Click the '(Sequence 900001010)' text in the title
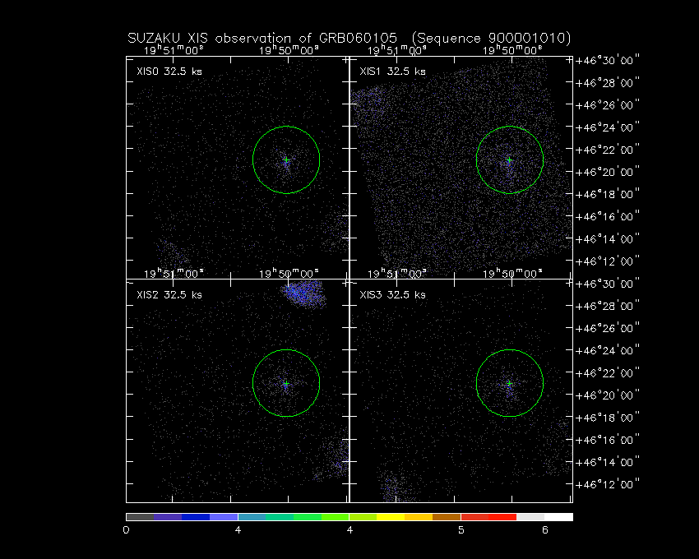The height and width of the screenshot is (559, 699). (x=491, y=39)
